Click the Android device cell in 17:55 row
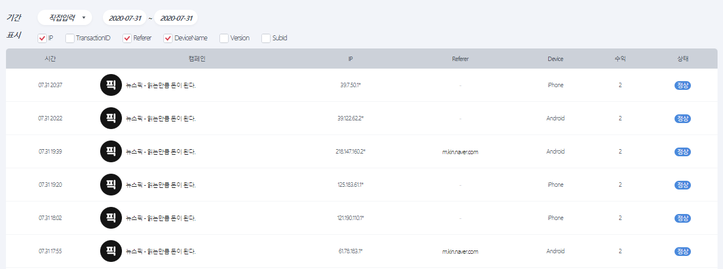The image size is (723, 269). coord(556,252)
